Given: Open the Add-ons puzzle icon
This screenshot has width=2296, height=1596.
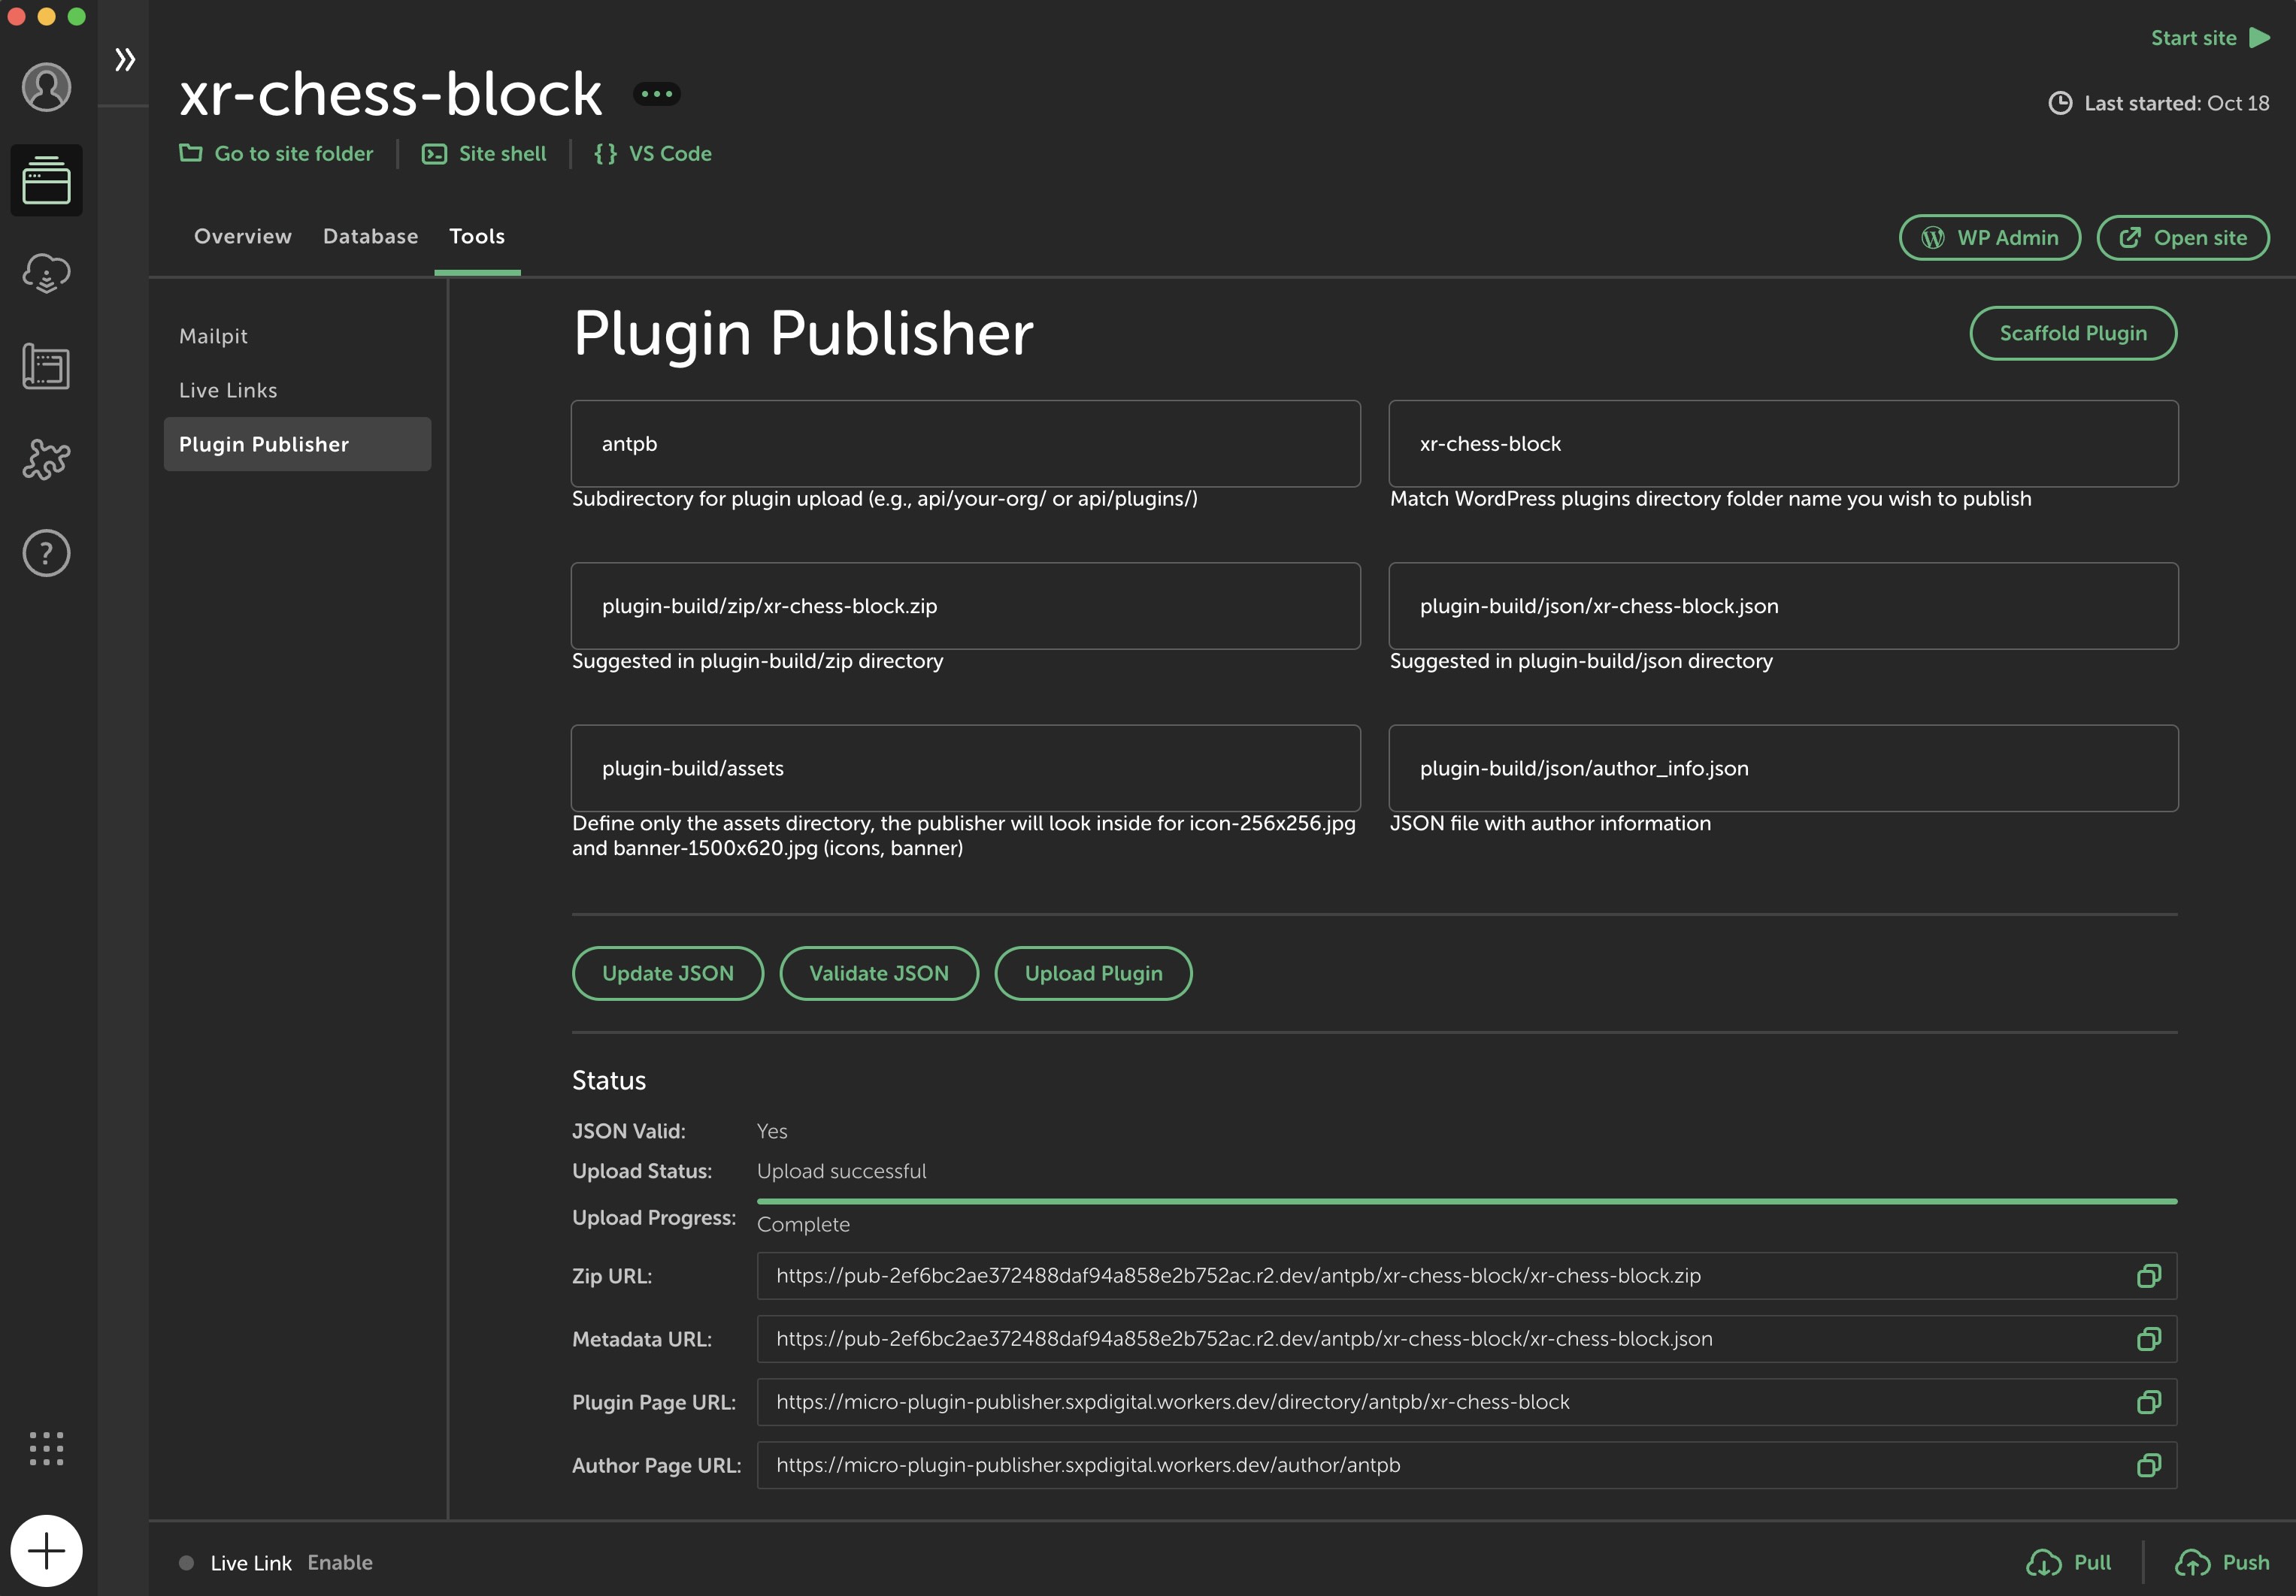Looking at the screenshot, I should (x=46, y=460).
